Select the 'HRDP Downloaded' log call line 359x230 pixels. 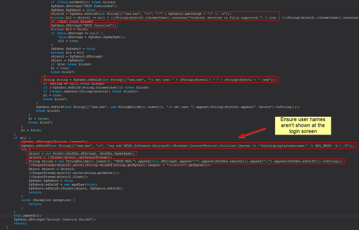click(84, 6)
